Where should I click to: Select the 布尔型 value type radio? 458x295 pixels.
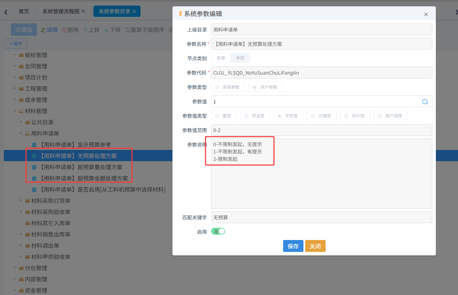(355, 116)
